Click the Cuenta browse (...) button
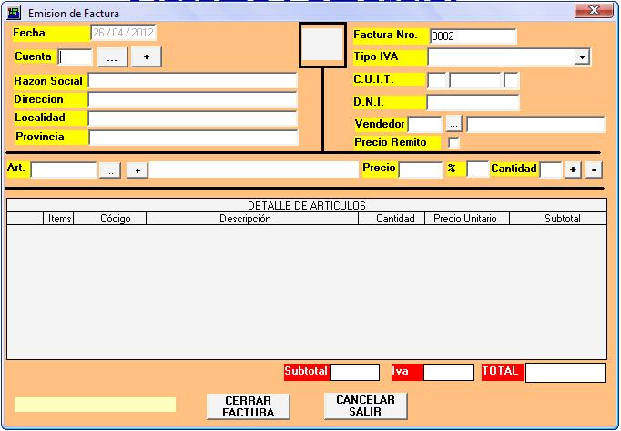Screen dimensions: 621x431 coord(112,56)
